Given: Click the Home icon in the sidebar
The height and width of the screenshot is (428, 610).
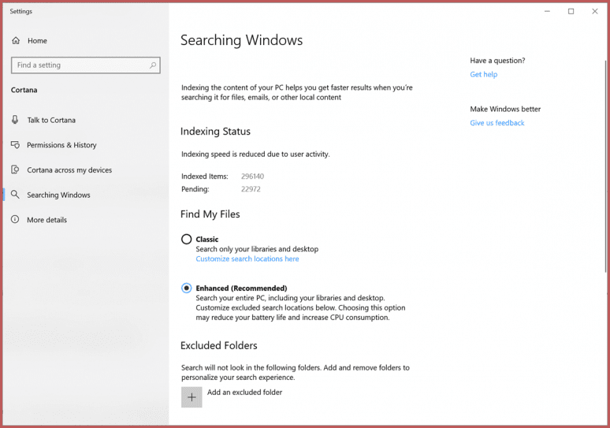Looking at the screenshot, I should pyautogui.click(x=16, y=41).
